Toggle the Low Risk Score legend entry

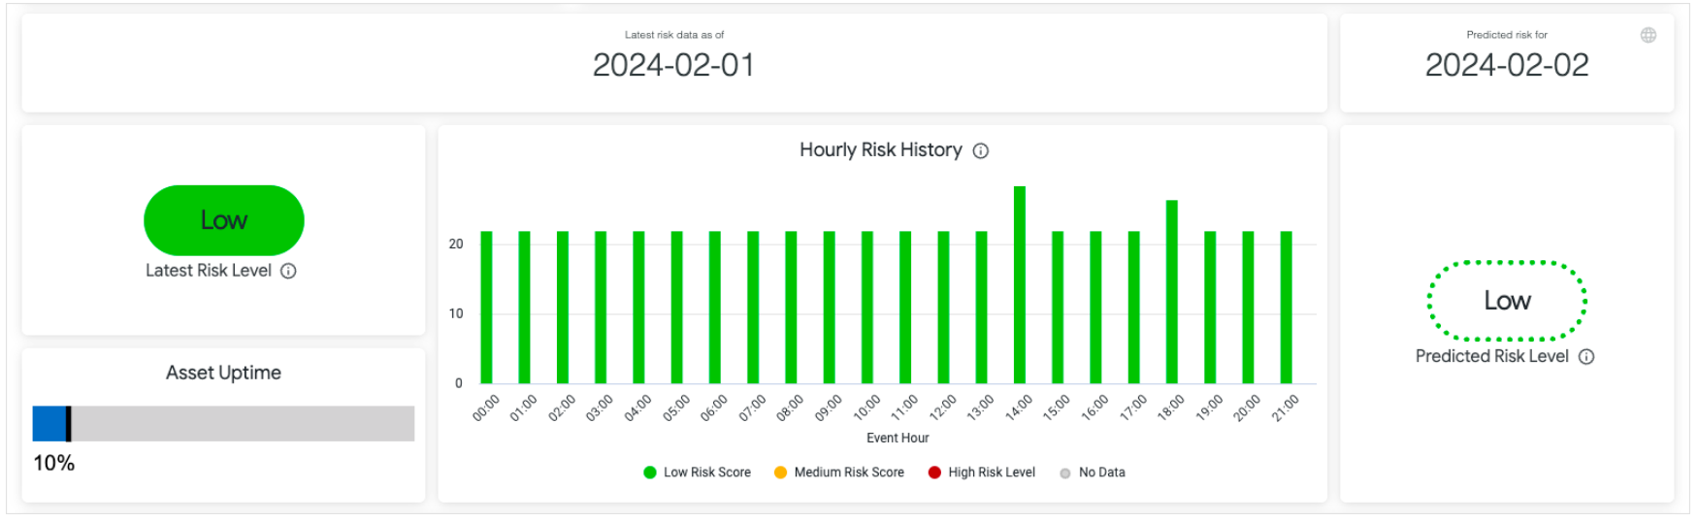pyautogui.click(x=698, y=473)
